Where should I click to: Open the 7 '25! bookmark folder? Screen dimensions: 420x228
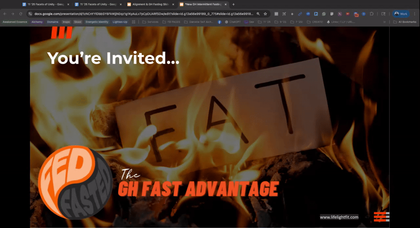(297, 22)
